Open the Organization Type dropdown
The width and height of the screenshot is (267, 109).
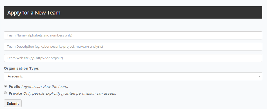click(x=133, y=76)
